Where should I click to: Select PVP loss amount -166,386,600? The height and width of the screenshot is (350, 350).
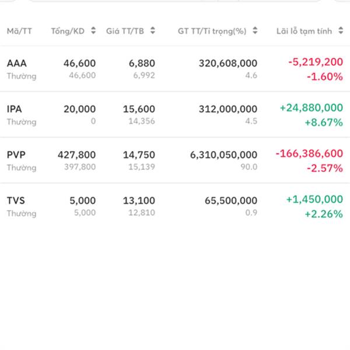click(309, 153)
